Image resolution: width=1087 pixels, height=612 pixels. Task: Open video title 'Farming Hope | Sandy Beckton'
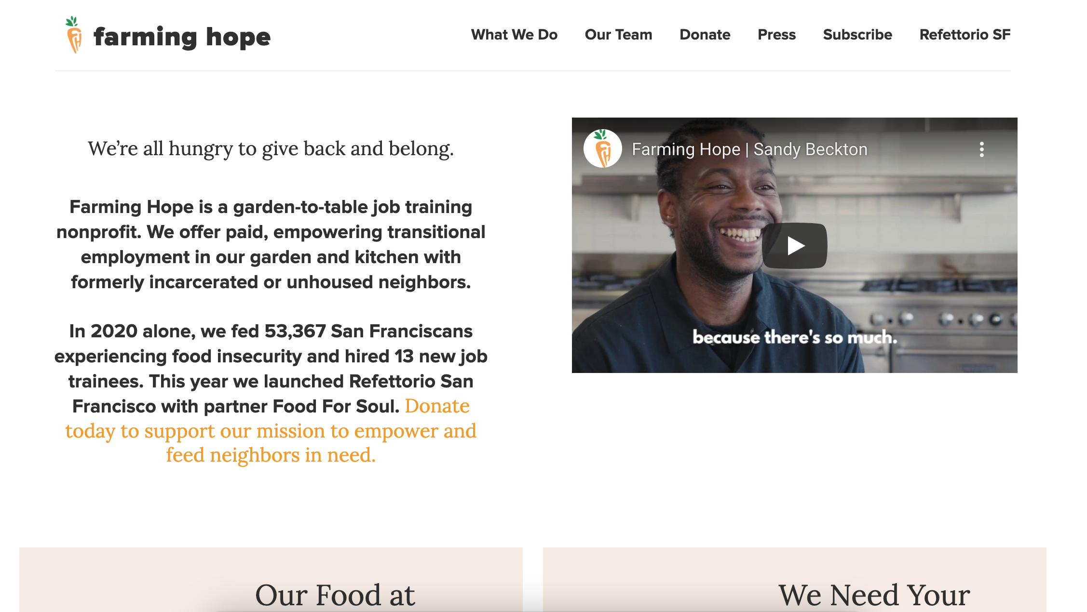(749, 149)
